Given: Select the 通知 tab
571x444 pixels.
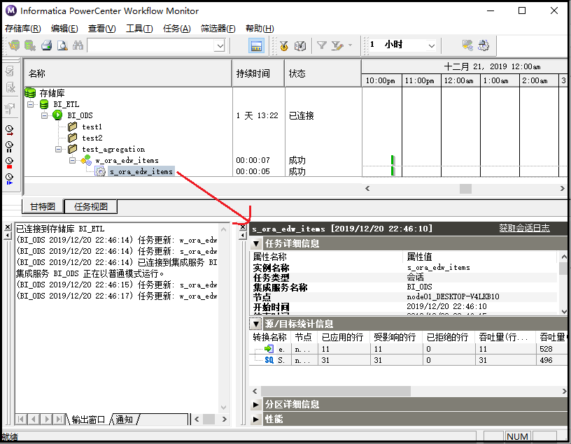Looking at the screenshot, I should point(125,420).
